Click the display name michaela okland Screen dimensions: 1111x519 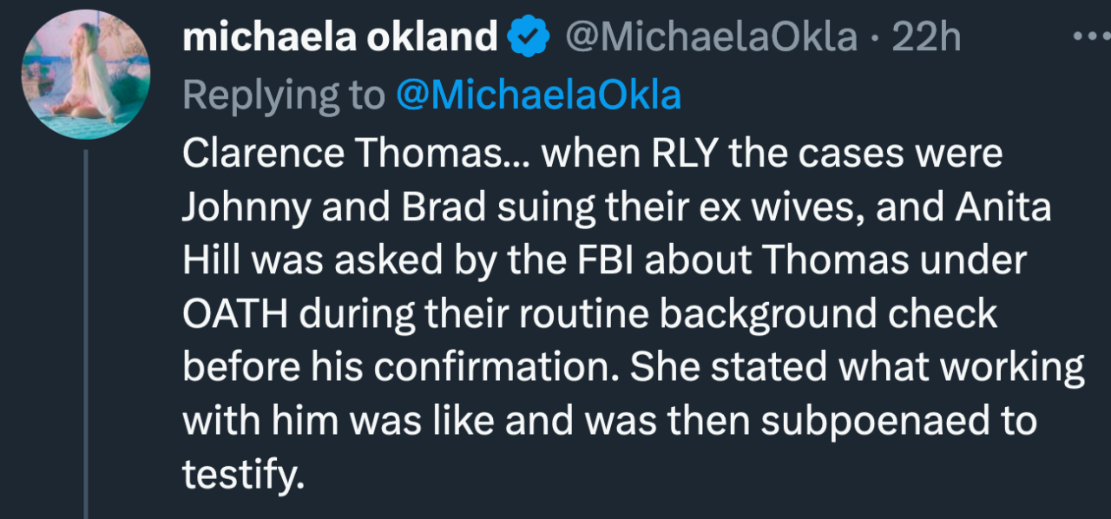click(x=339, y=37)
